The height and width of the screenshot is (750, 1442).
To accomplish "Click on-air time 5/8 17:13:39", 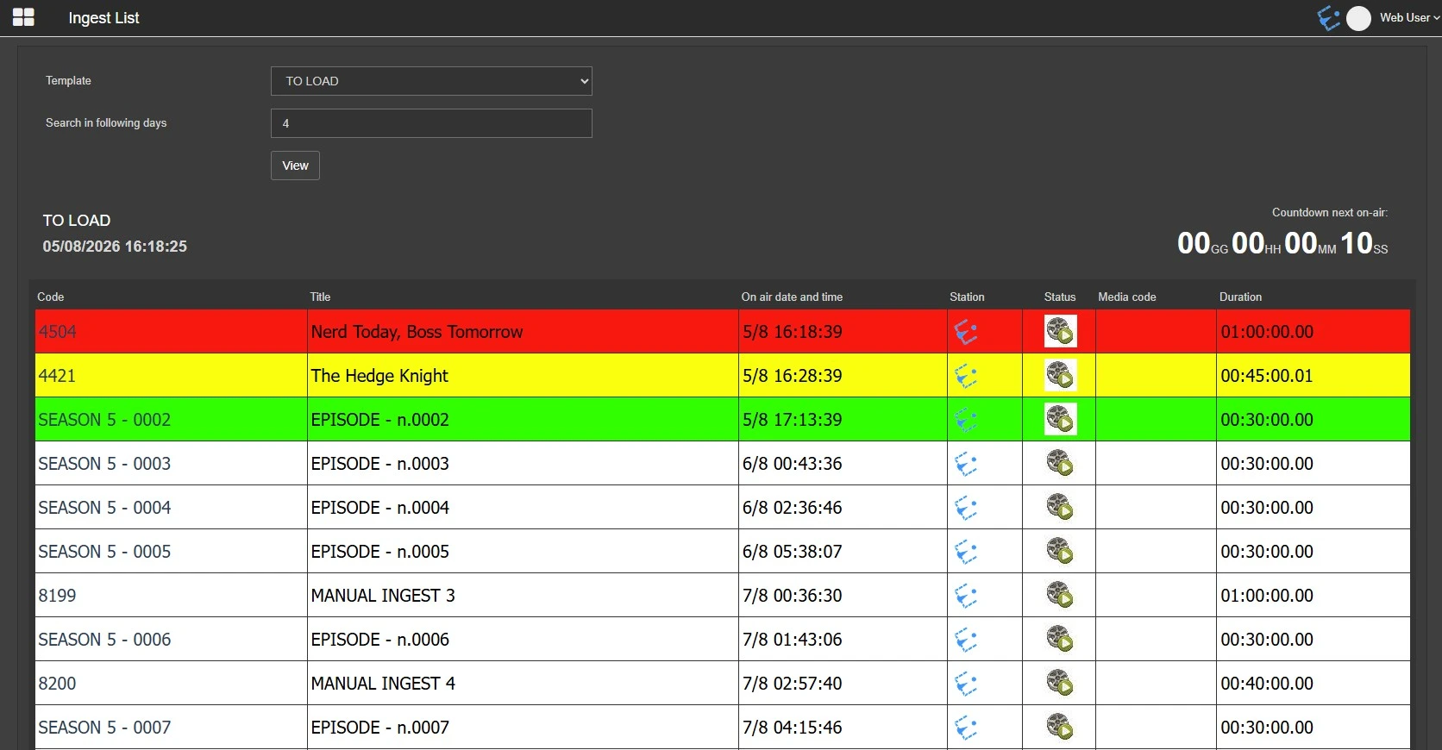I will tap(793, 420).
